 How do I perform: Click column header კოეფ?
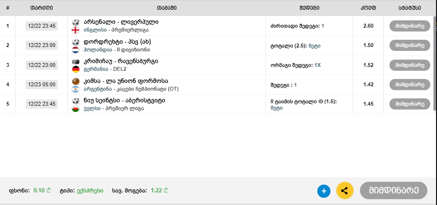click(x=368, y=8)
